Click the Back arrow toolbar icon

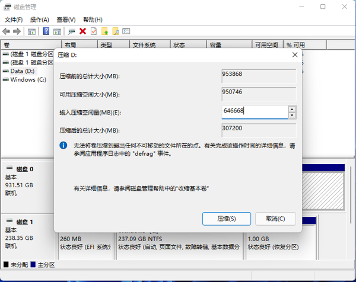click(x=6, y=31)
